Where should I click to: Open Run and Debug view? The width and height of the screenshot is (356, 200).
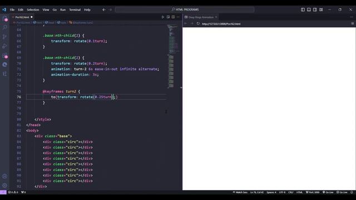click(x=4, y=46)
